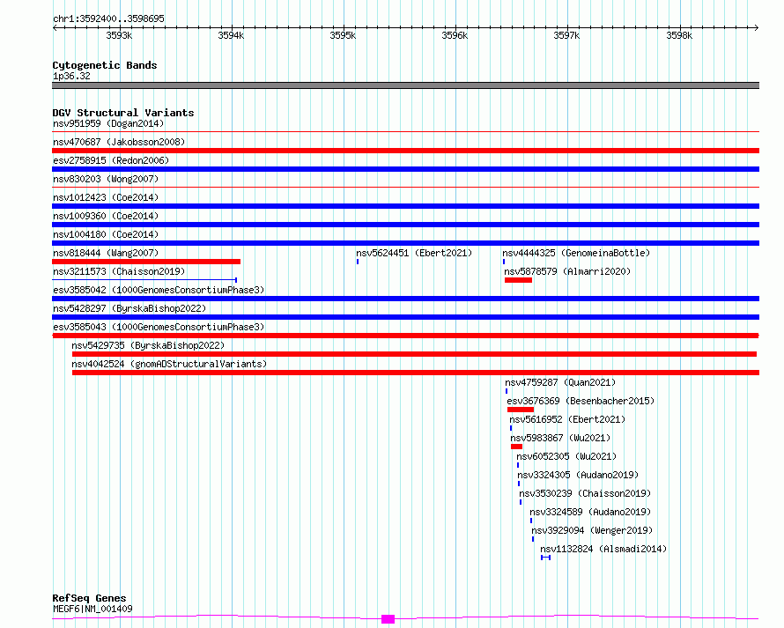Open nsv1132824 (Alsmadi2014) variant label
The height and width of the screenshot is (628, 784).
click(x=603, y=549)
